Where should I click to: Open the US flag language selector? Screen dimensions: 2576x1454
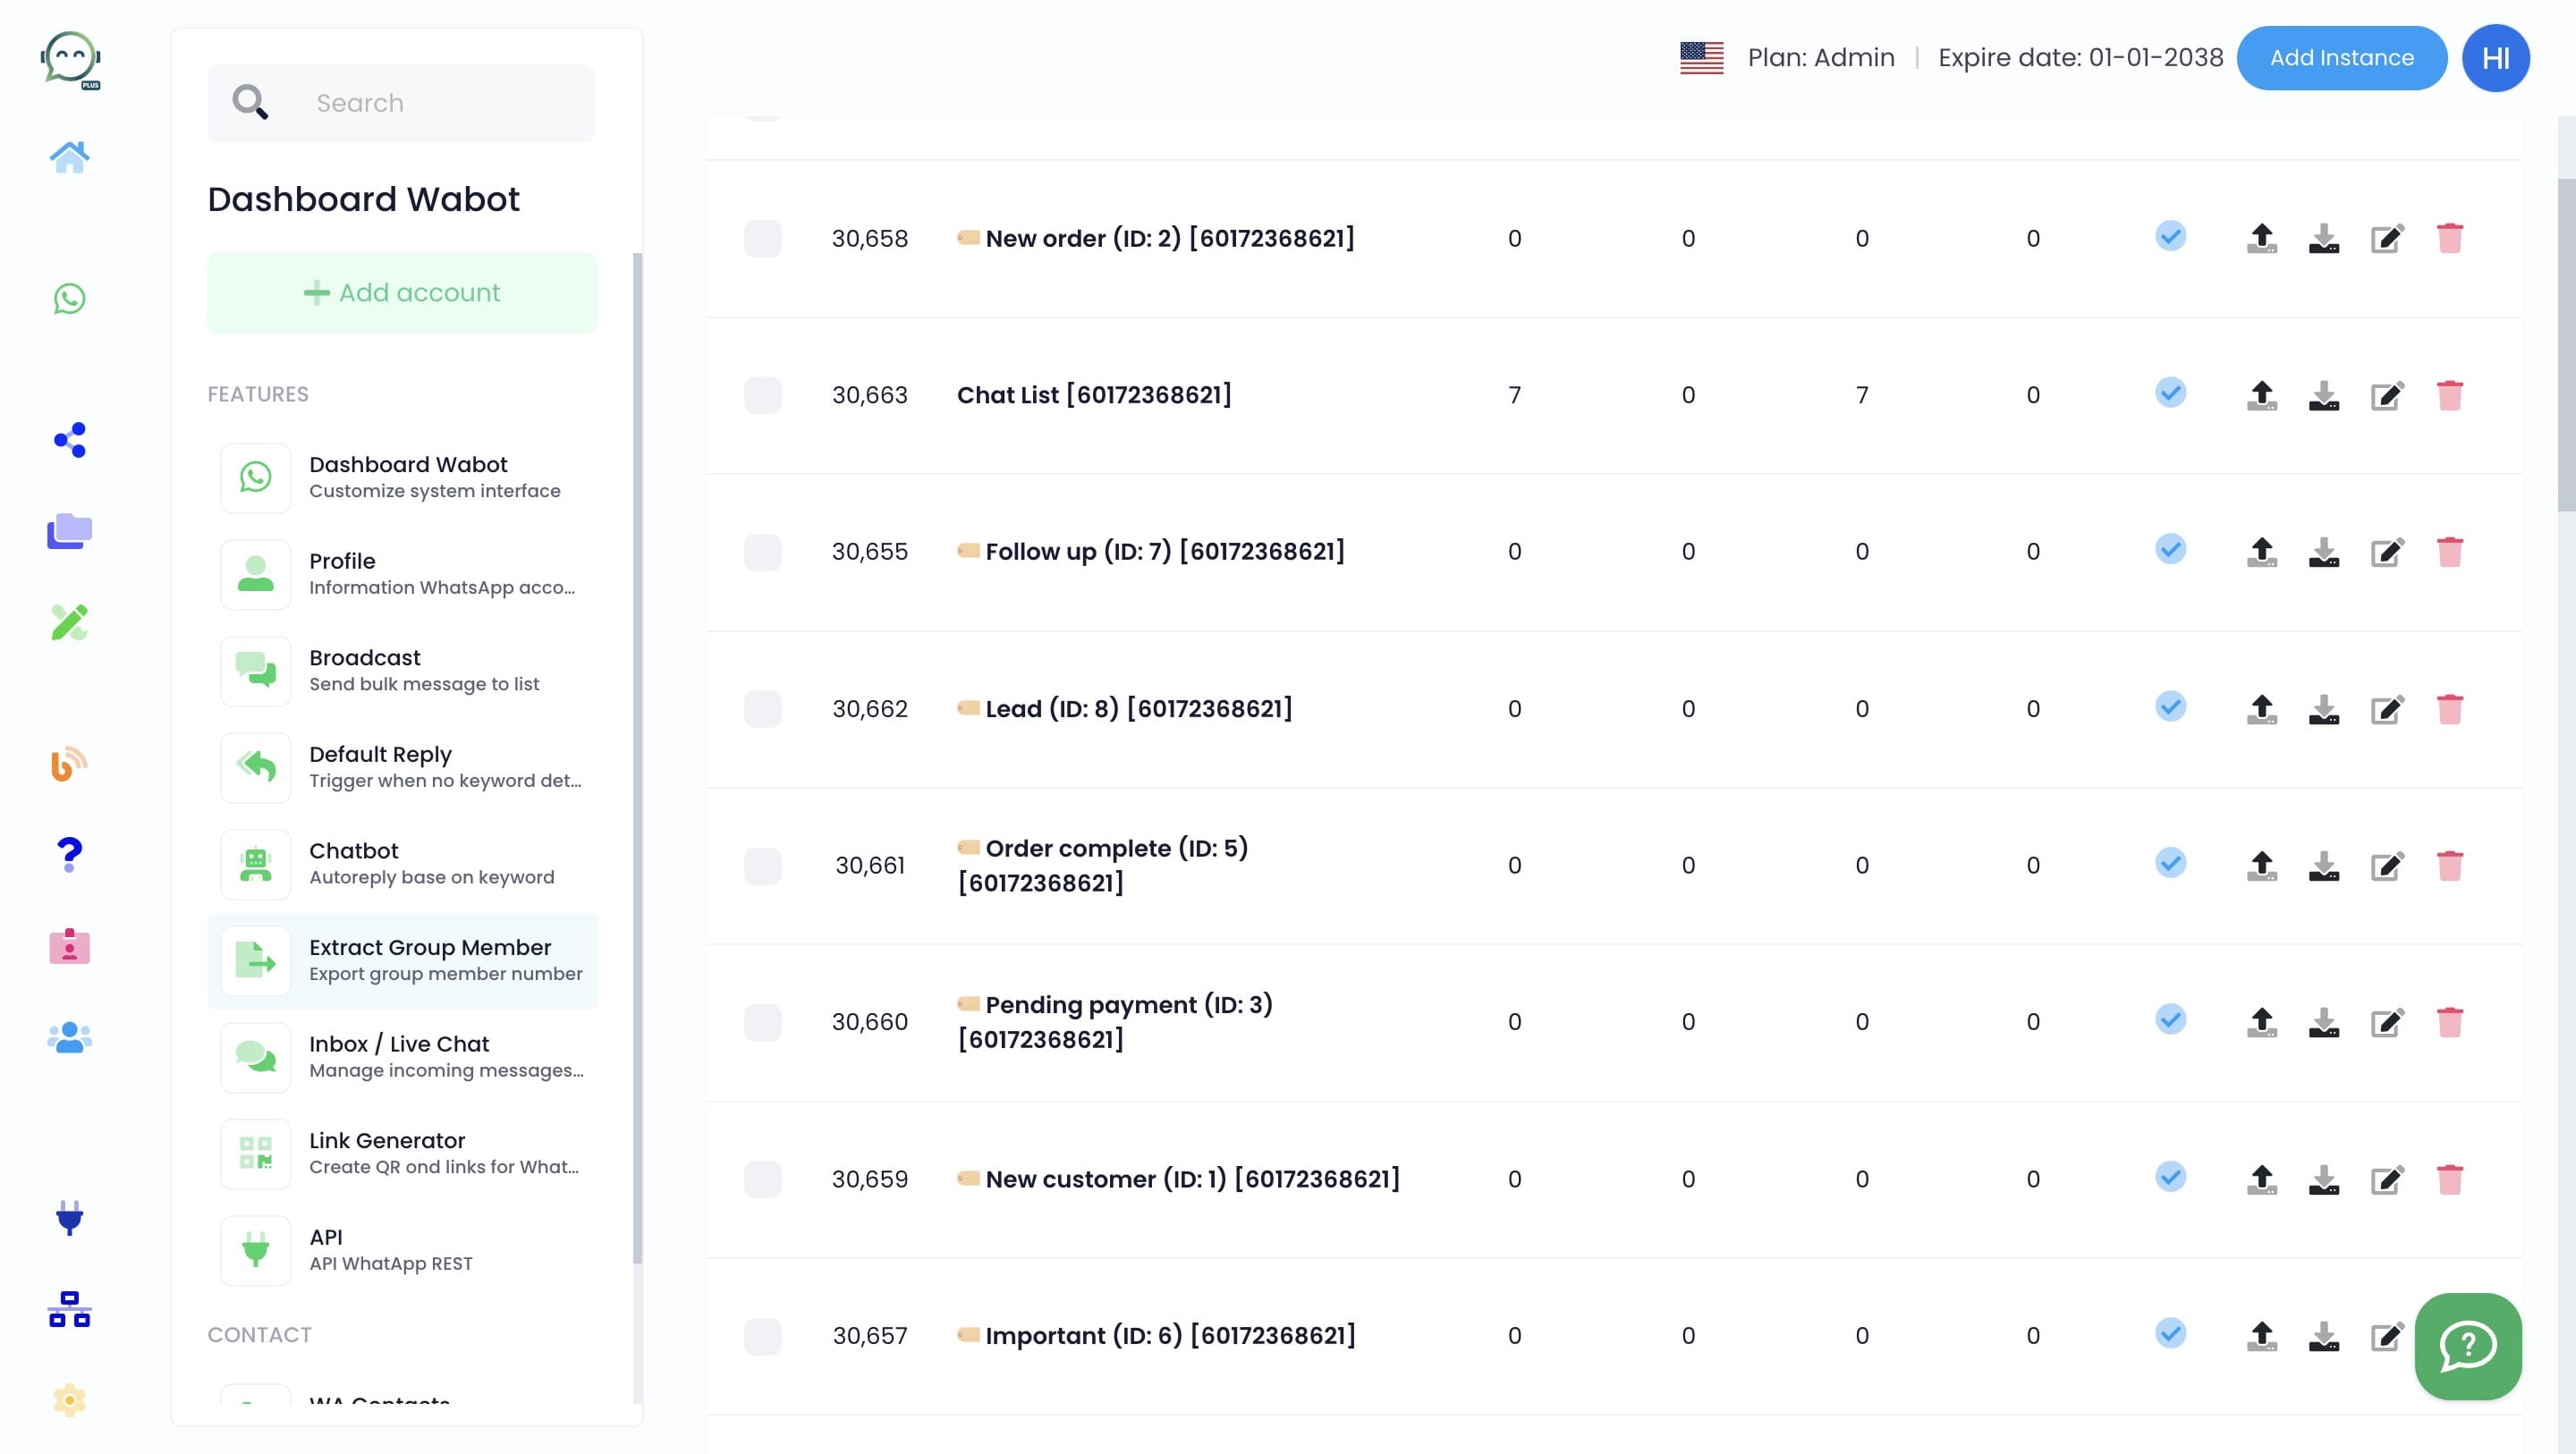coord(1701,58)
